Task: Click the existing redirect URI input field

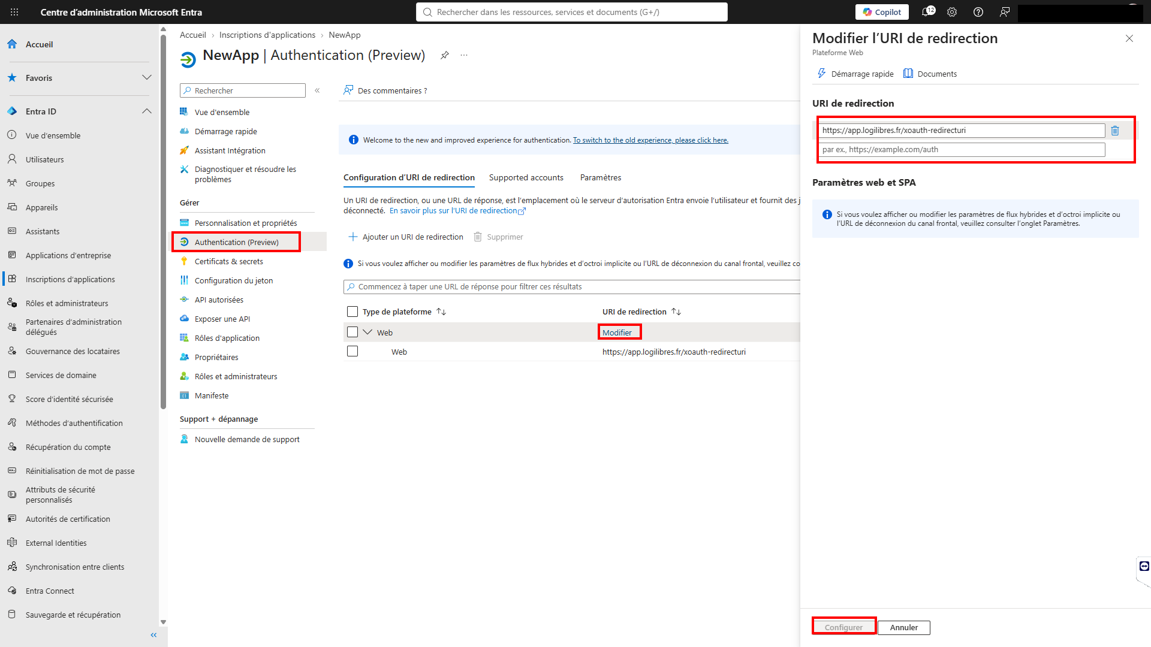Action: (962, 131)
